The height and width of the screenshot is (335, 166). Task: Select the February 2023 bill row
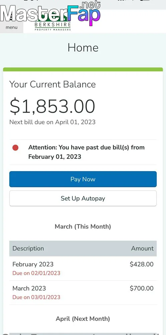click(x=83, y=268)
